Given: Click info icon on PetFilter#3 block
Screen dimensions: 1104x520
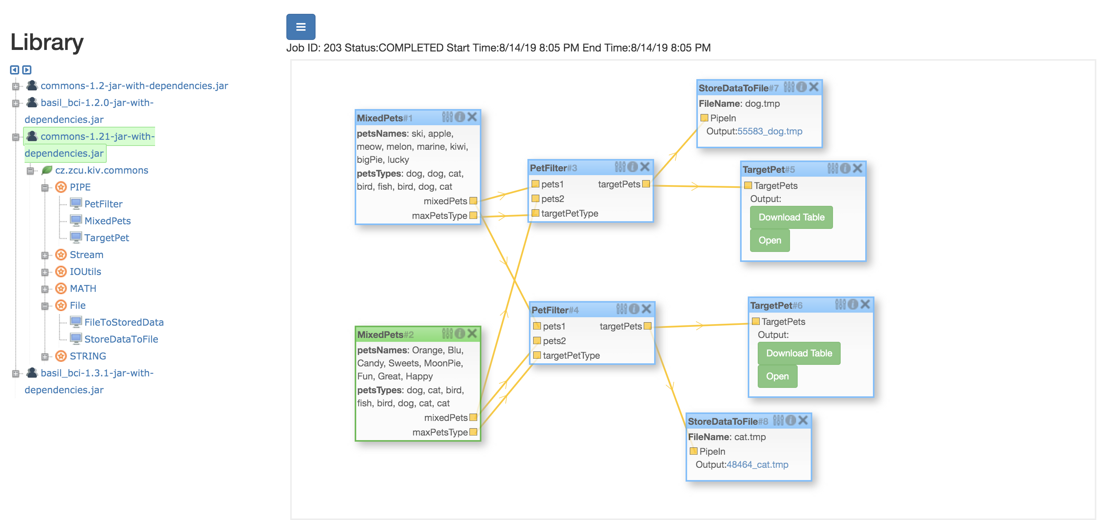Looking at the screenshot, I should pyautogui.click(x=632, y=167).
